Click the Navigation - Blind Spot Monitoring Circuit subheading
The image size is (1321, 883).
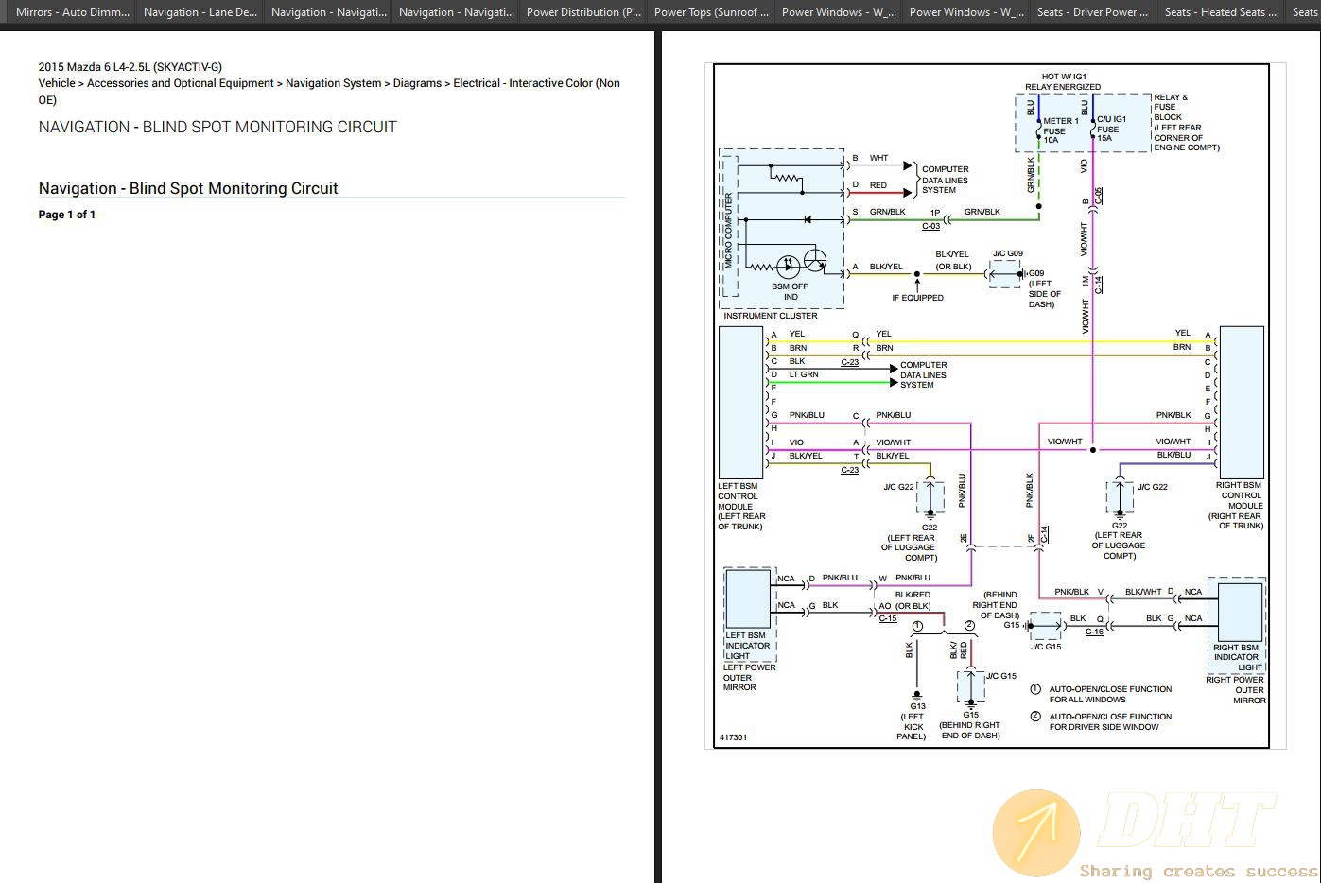point(188,188)
